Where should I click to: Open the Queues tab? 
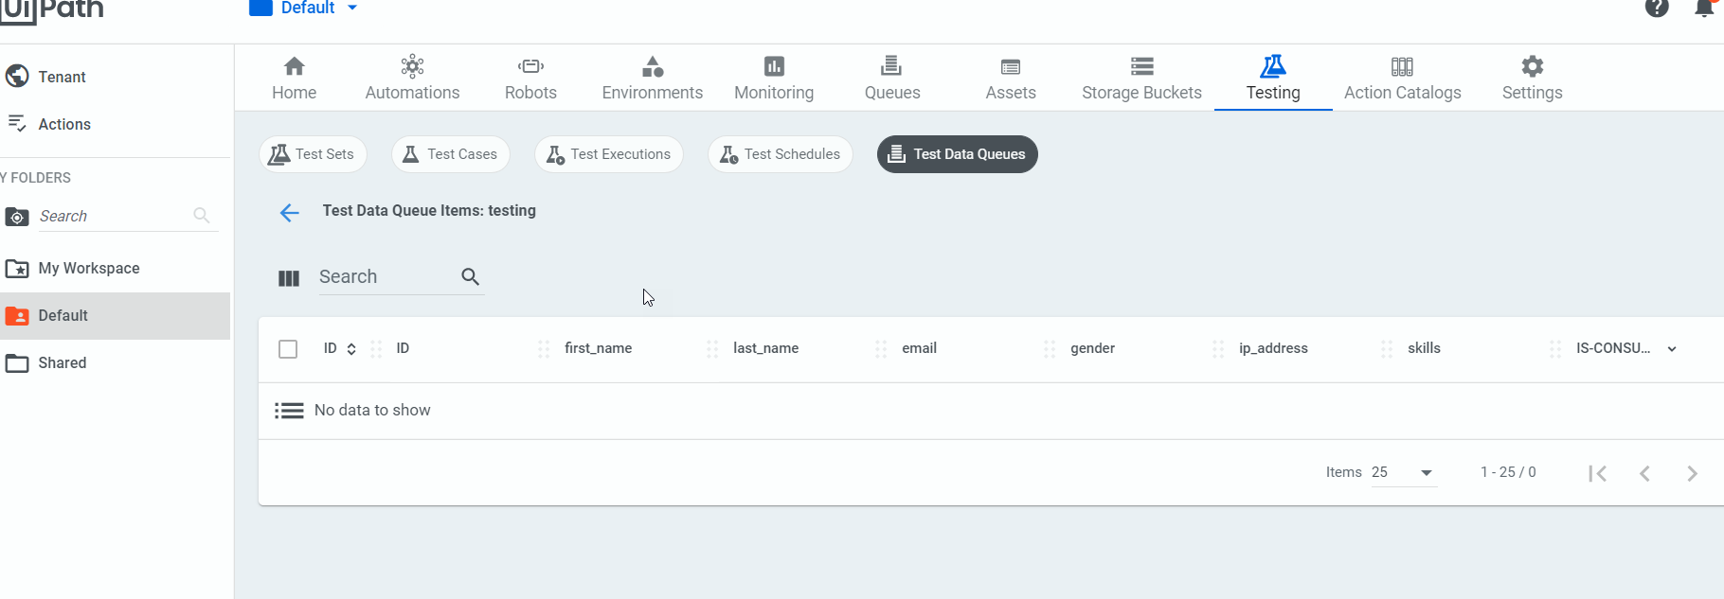892,79
